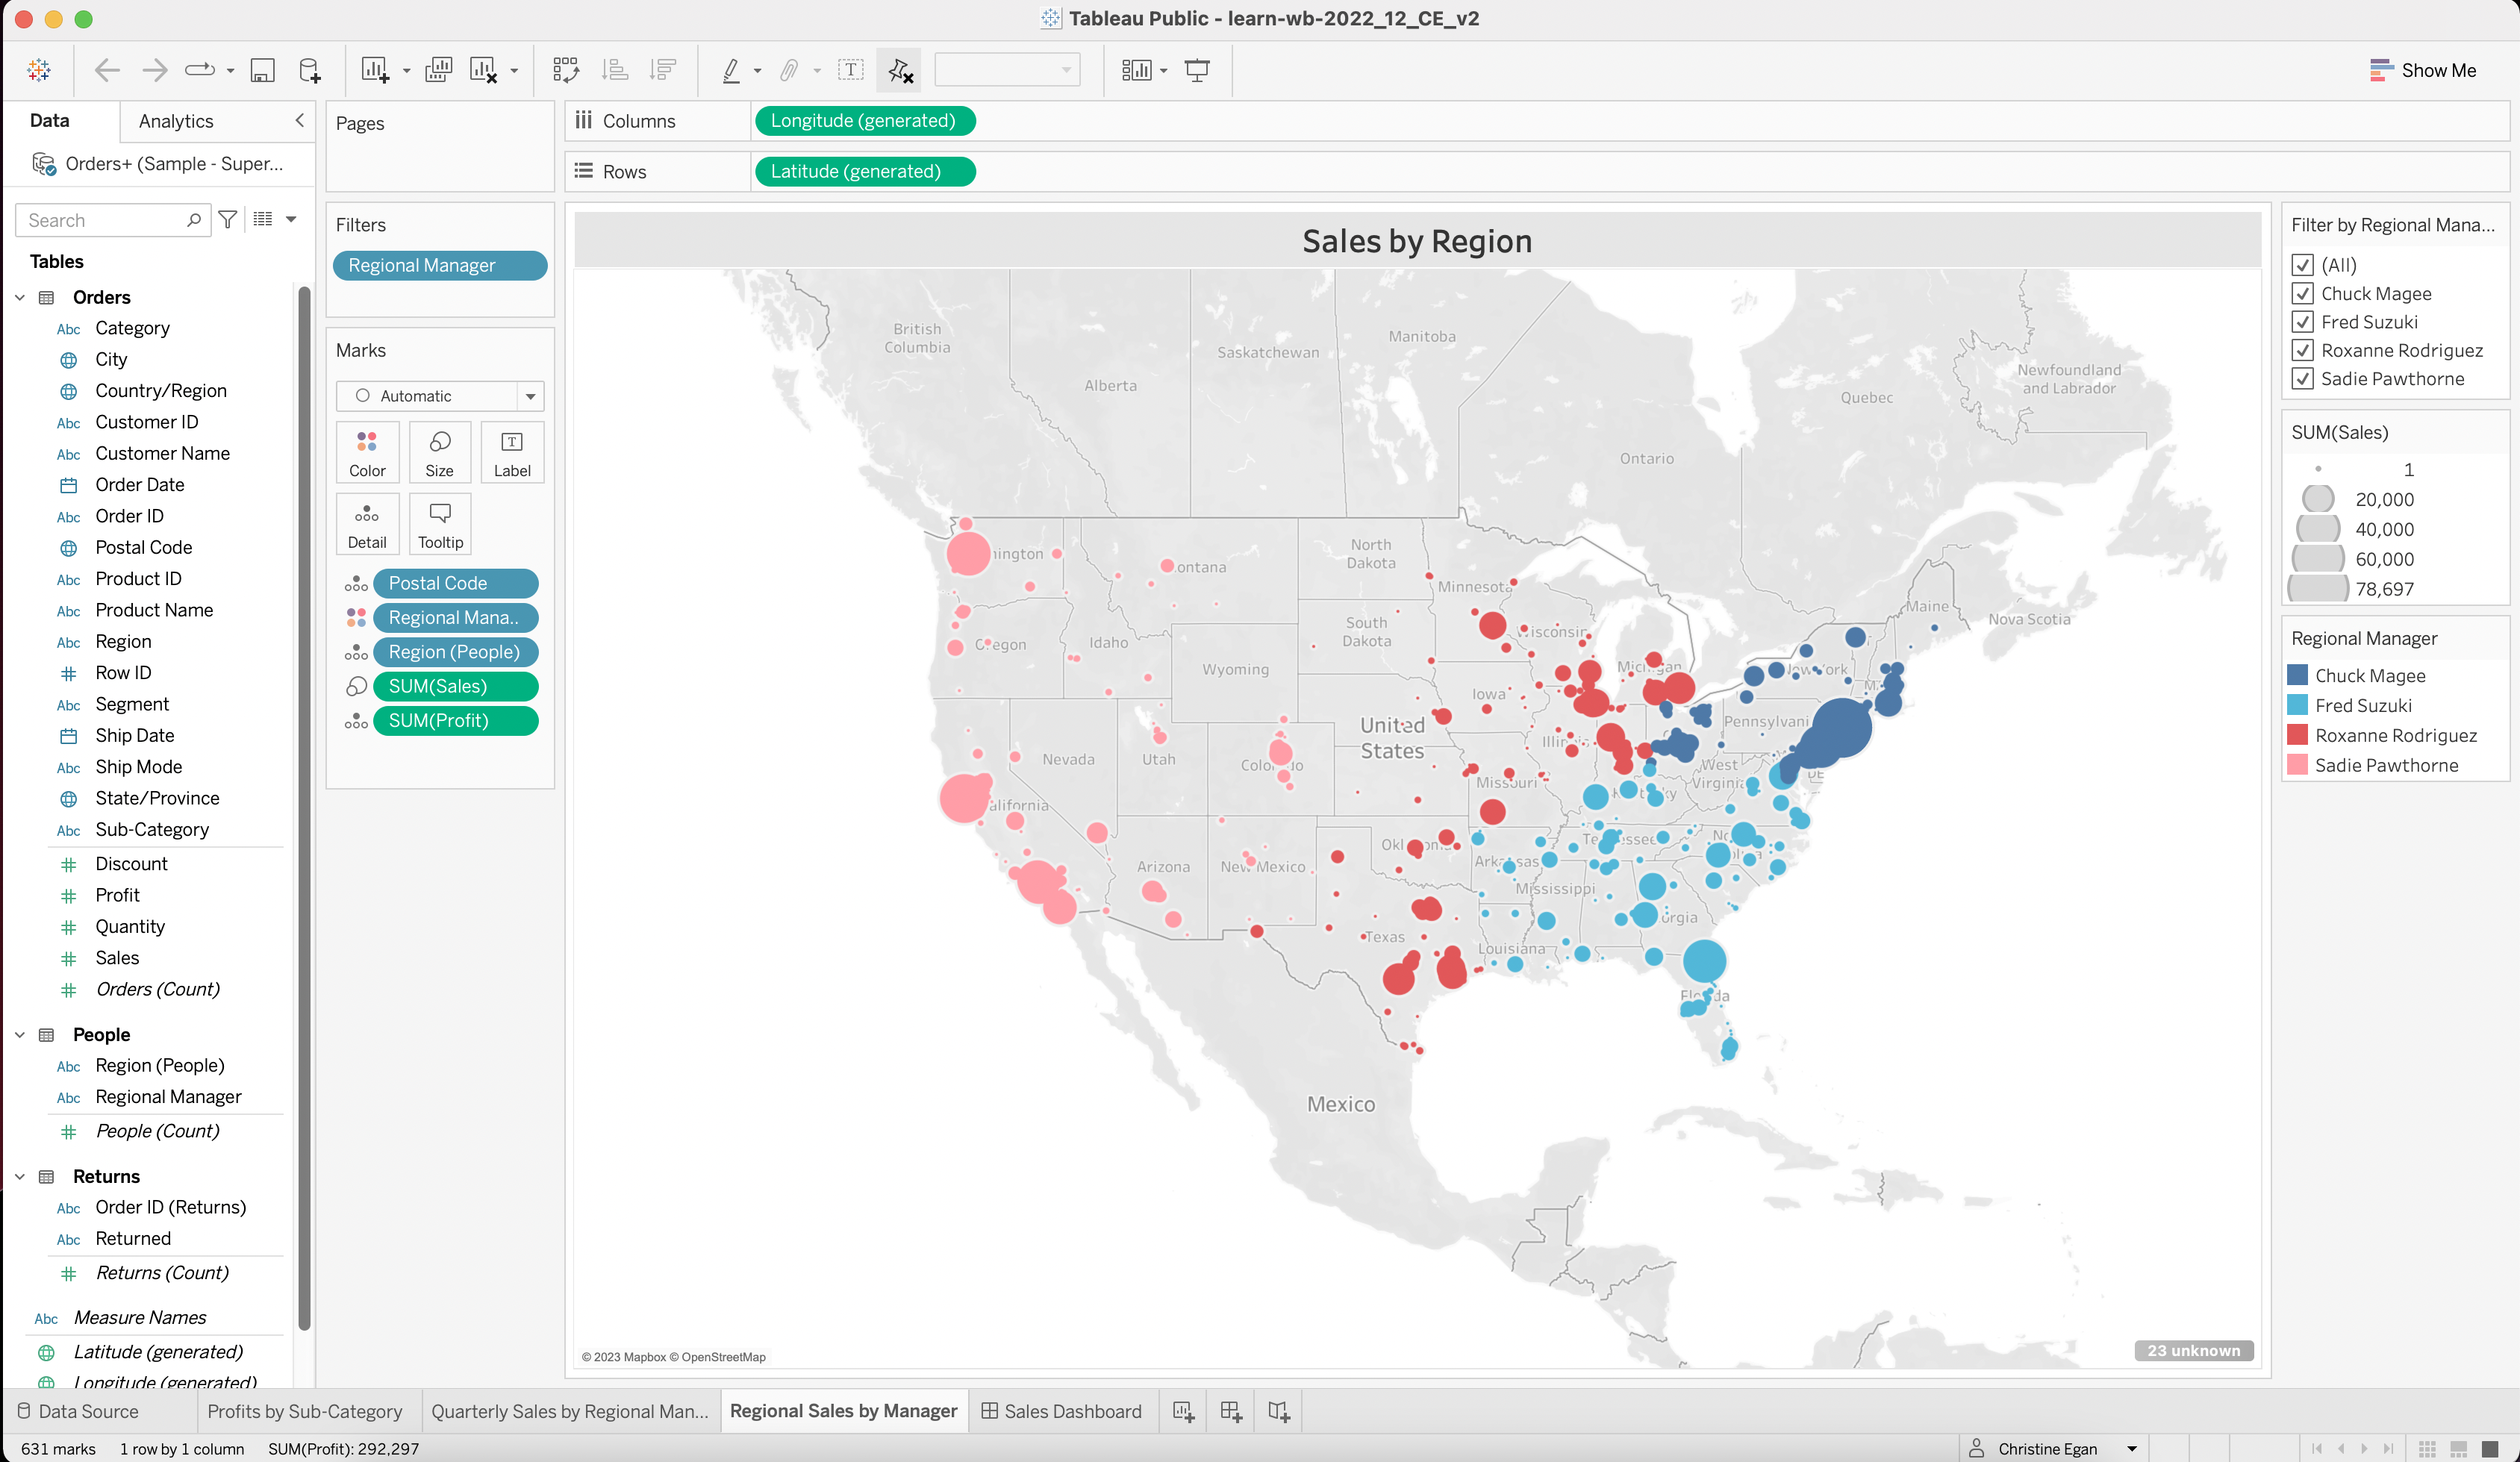Click the Swap Rows and Columns icon

tap(565, 70)
